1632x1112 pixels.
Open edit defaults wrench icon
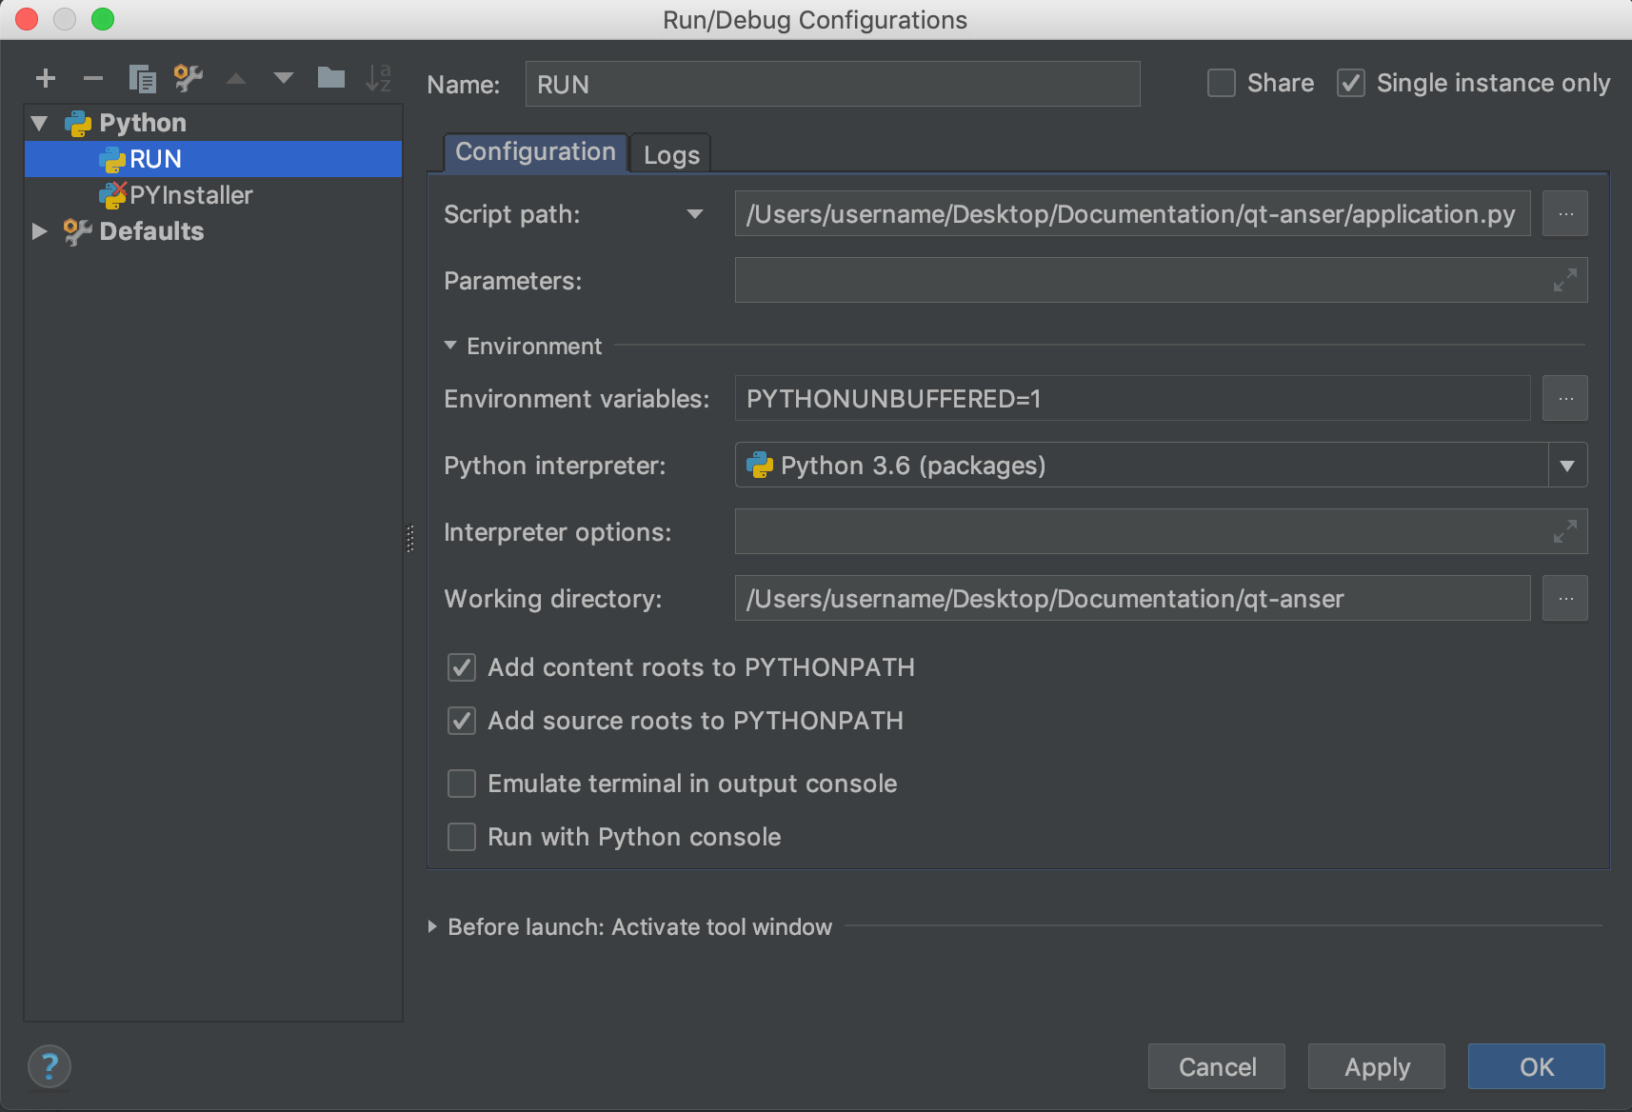point(189,78)
